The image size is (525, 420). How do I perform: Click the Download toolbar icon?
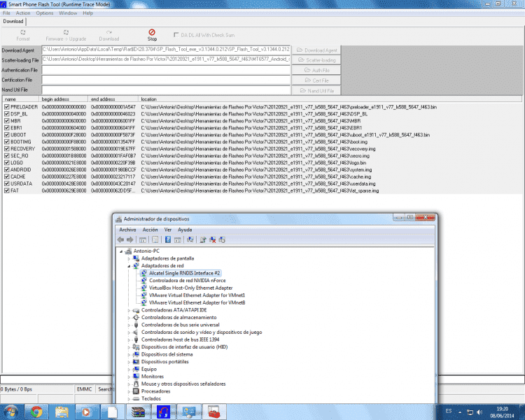(x=109, y=32)
